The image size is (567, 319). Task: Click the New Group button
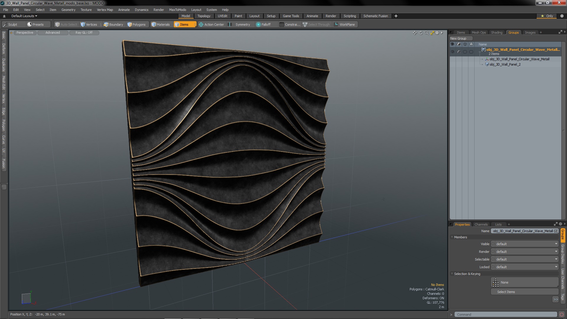(461, 38)
